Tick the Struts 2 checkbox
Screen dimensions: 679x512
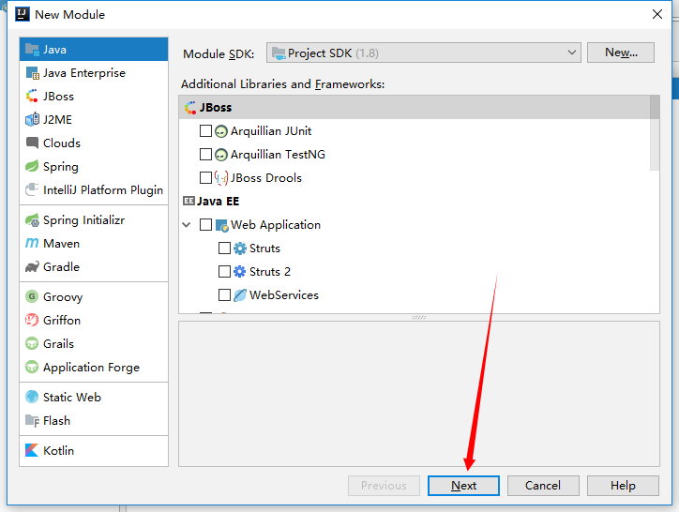tap(224, 271)
